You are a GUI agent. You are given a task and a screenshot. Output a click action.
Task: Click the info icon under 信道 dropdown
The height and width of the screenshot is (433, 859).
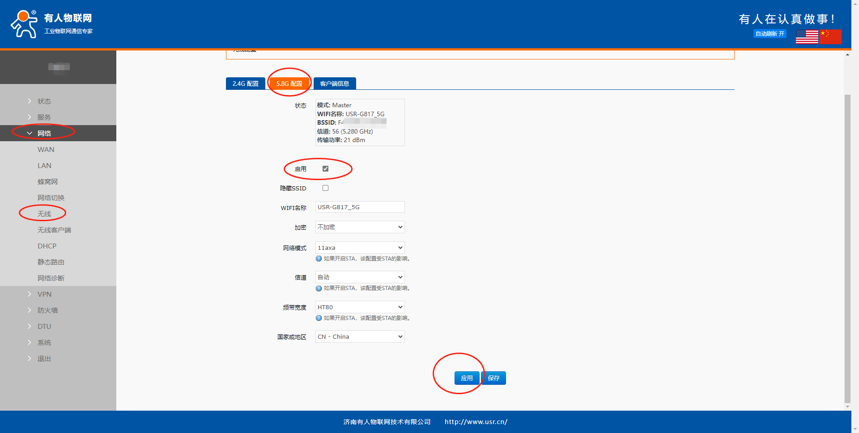[x=319, y=288]
